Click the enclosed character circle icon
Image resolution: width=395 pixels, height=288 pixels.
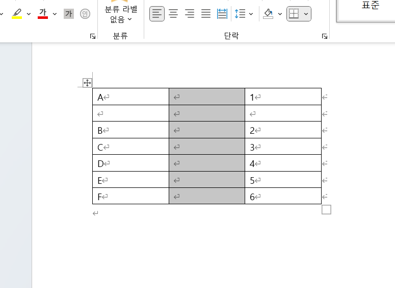[x=85, y=14]
